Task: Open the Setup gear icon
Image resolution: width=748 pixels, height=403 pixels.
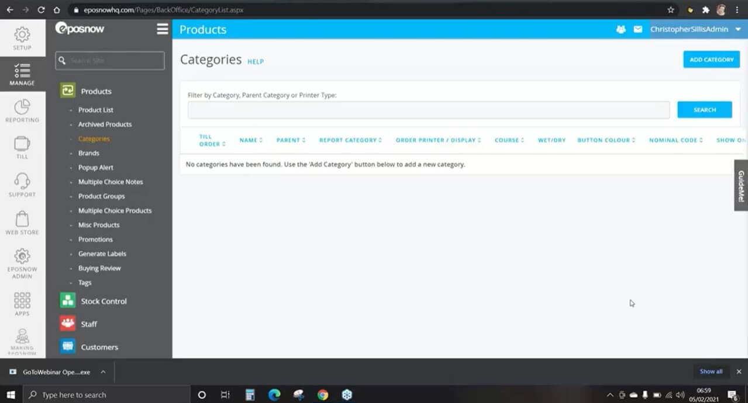Action: [x=22, y=37]
